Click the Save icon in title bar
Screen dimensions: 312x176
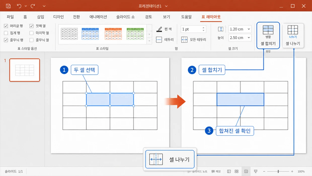(x=8, y=6)
